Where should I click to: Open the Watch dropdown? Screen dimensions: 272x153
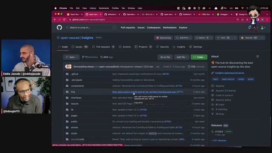tap(204, 38)
